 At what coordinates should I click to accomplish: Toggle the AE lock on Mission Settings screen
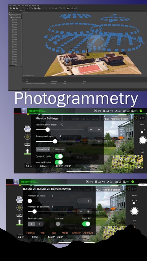pyautogui.click(x=142, y=118)
